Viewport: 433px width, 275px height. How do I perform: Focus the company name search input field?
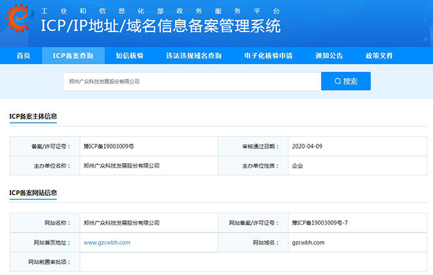click(193, 82)
